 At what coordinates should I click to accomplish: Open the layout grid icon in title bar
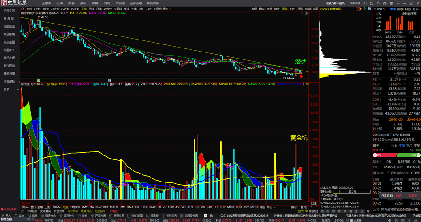pos(372,3)
